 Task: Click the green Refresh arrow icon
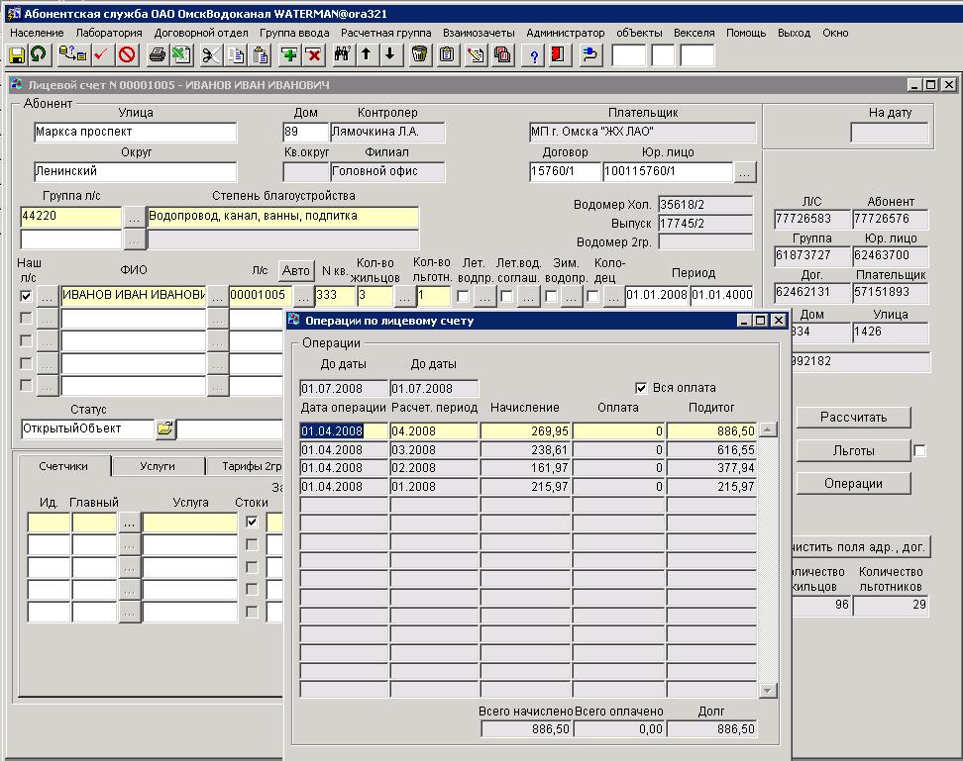[39, 54]
